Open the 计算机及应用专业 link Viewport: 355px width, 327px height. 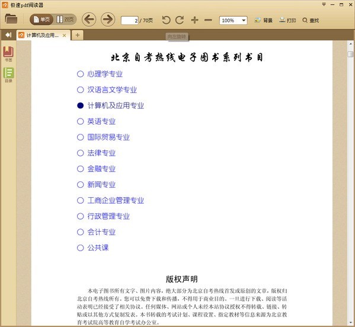(116, 105)
